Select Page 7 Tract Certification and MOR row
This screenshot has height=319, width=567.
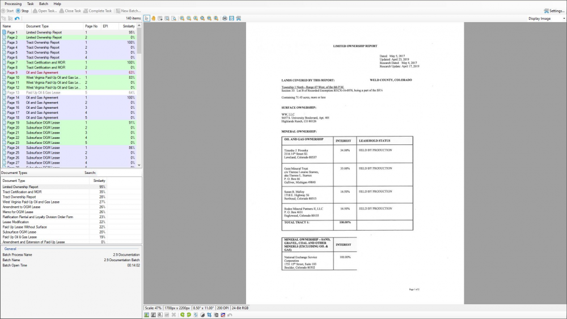coord(69,62)
